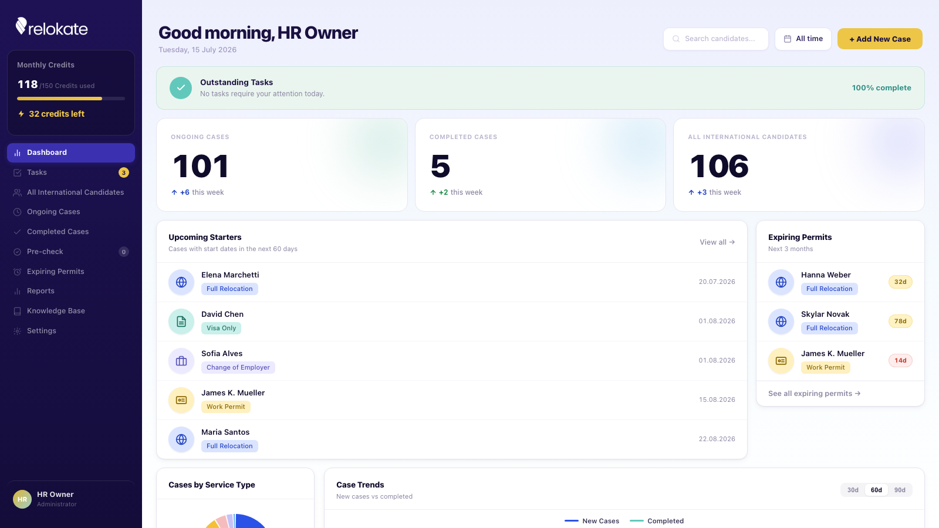Click the Tasks checkbox icon in sidebar
This screenshot has width=939, height=528.
pos(17,172)
